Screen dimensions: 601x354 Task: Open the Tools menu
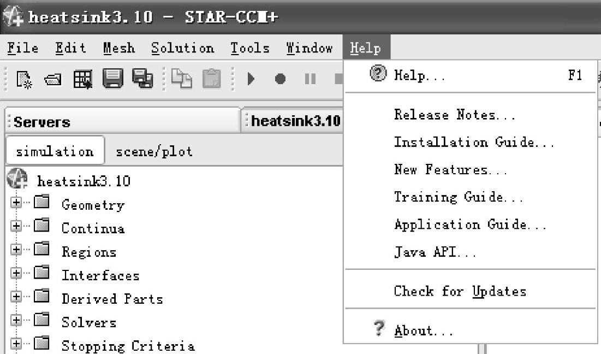pos(250,48)
